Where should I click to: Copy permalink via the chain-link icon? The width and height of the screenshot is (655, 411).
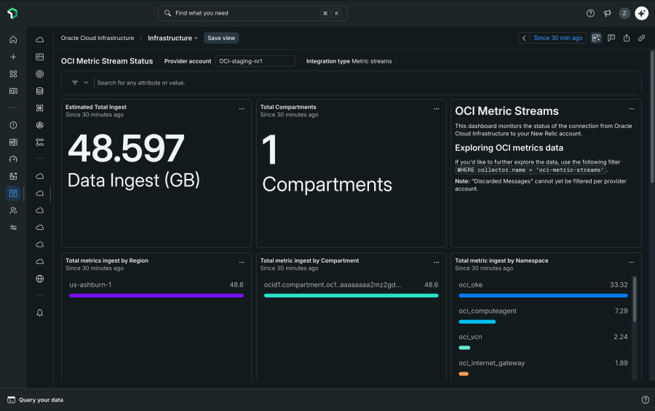pyautogui.click(x=642, y=38)
